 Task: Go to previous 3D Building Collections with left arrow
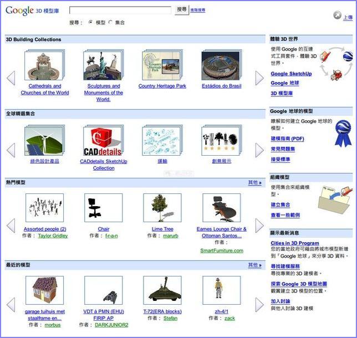[x=11, y=78]
